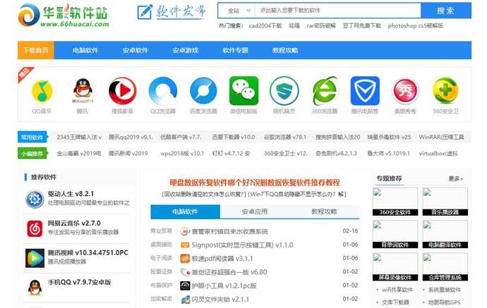Click 更多> in 专题推荐 panel
The image size is (487, 308).
tap(456, 179)
